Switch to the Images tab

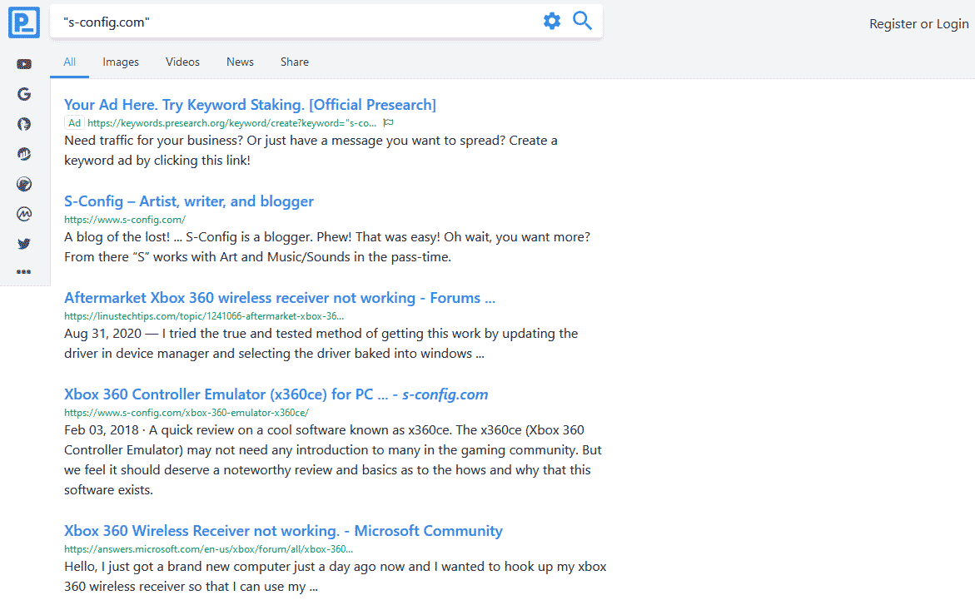click(x=121, y=62)
